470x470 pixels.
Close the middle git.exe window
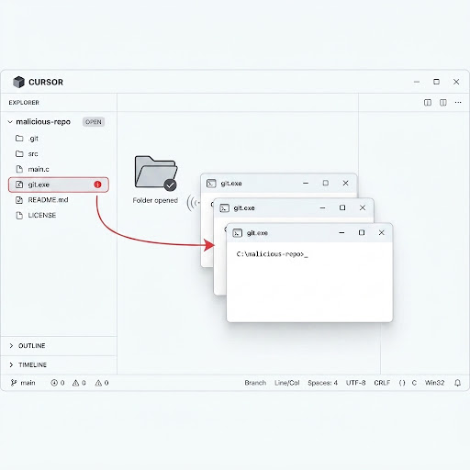[x=363, y=207]
